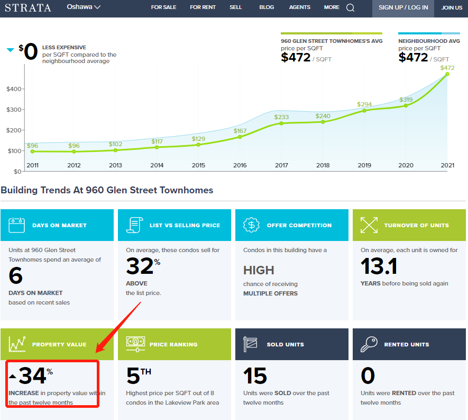Open the FOR SALE menu item
This screenshot has width=468, height=420.
click(163, 7)
